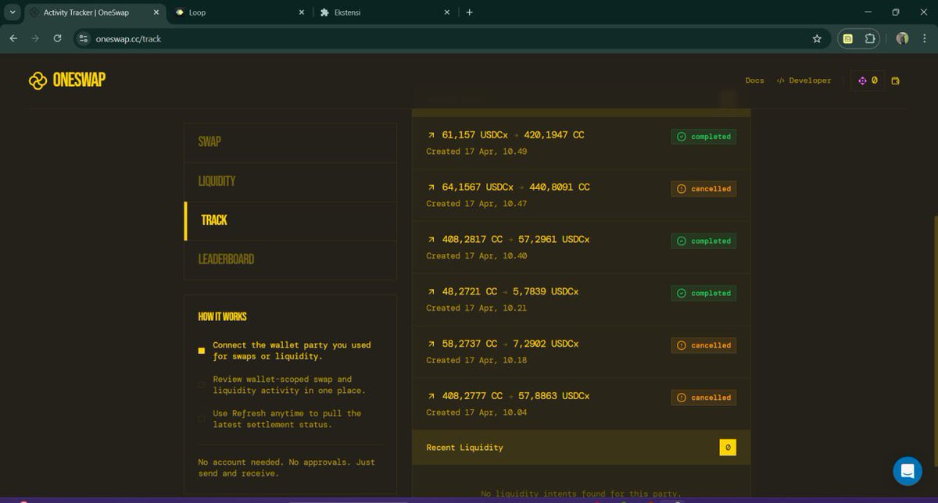Click the OneSwap logo

[x=67, y=80]
